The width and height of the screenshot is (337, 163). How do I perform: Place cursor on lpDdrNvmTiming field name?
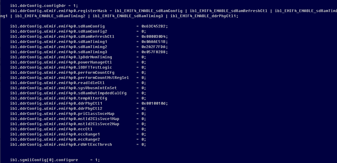coord(95,57)
